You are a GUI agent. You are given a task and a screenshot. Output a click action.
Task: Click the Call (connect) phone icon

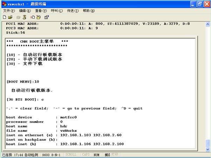[18, 17]
